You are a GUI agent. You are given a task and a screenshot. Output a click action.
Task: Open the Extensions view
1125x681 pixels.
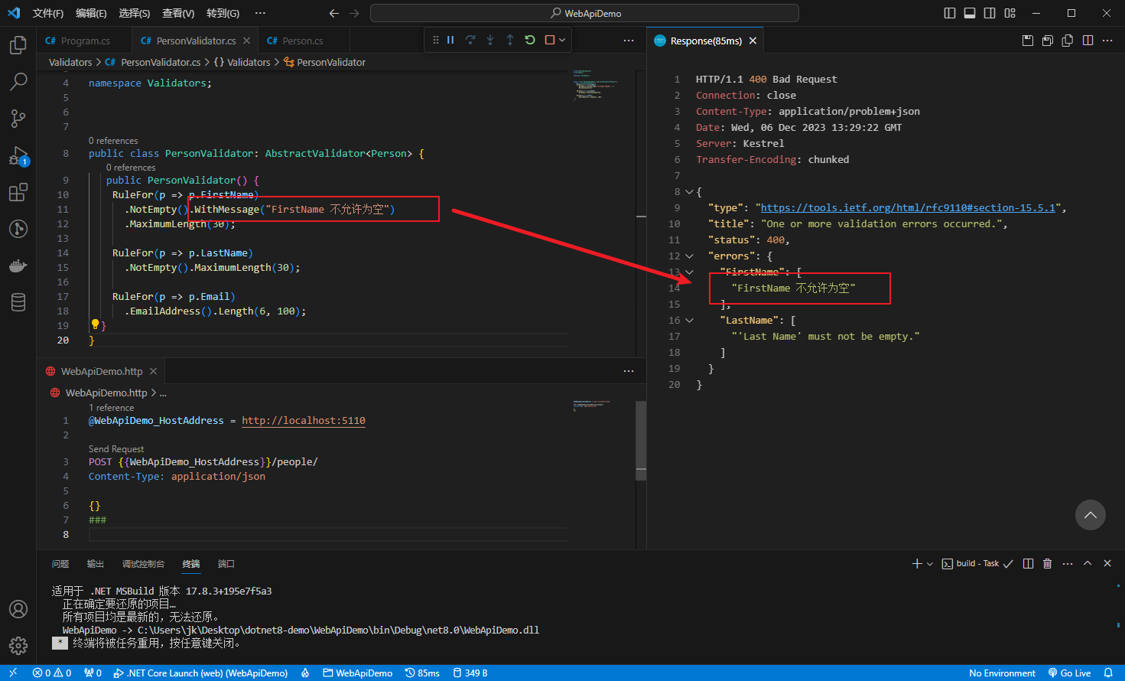point(18,192)
